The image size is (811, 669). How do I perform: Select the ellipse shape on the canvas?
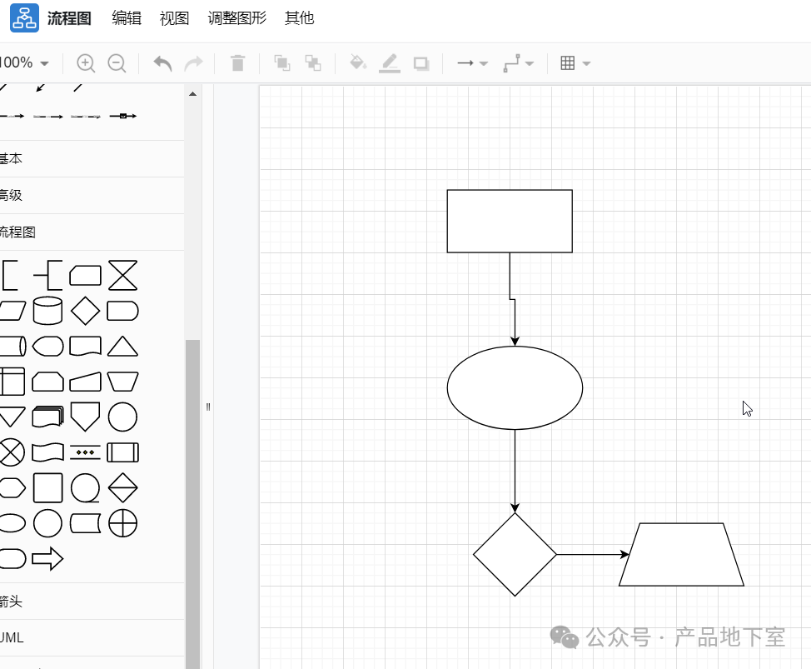tap(515, 388)
